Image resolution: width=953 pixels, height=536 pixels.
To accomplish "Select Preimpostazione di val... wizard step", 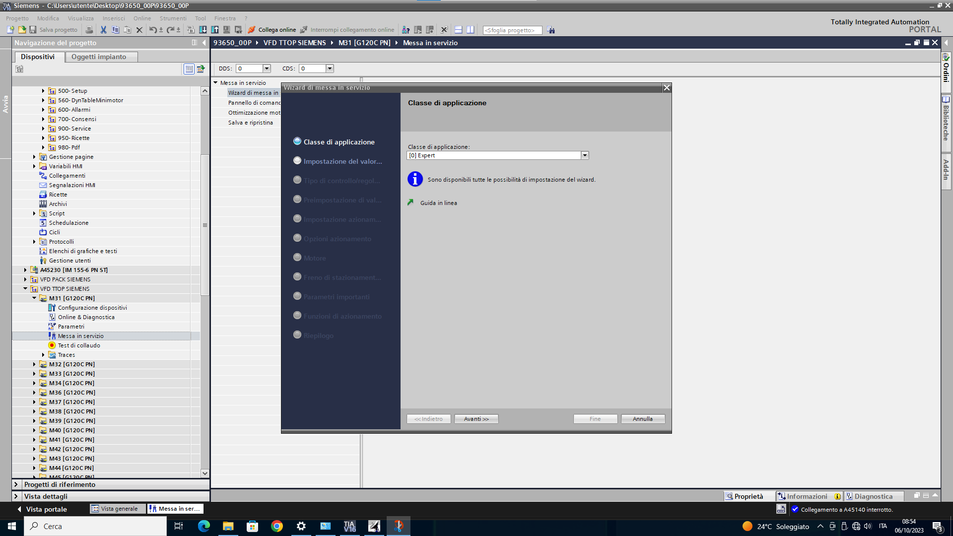I will [x=338, y=200].
